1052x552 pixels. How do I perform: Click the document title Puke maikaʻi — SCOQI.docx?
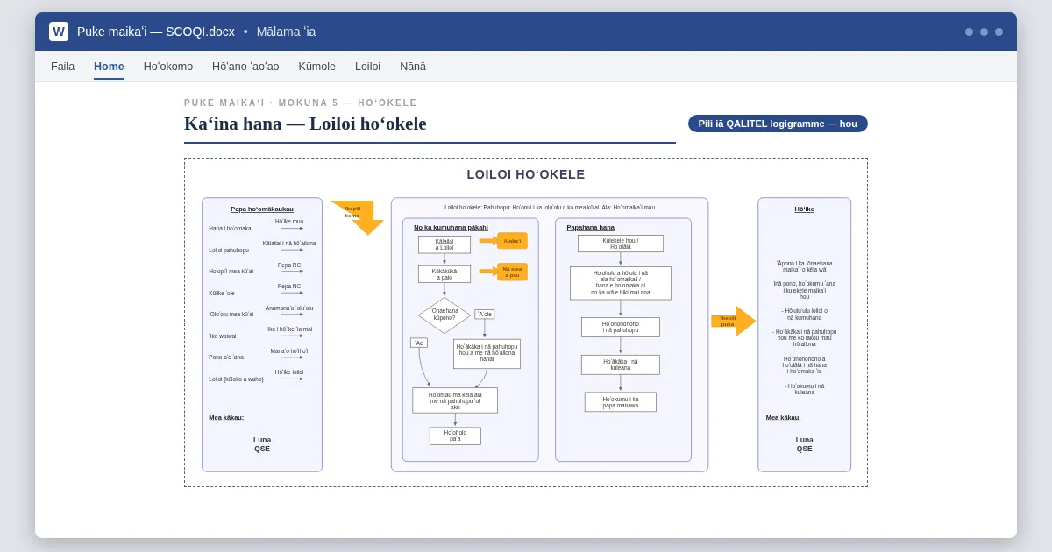pyautogui.click(x=156, y=32)
